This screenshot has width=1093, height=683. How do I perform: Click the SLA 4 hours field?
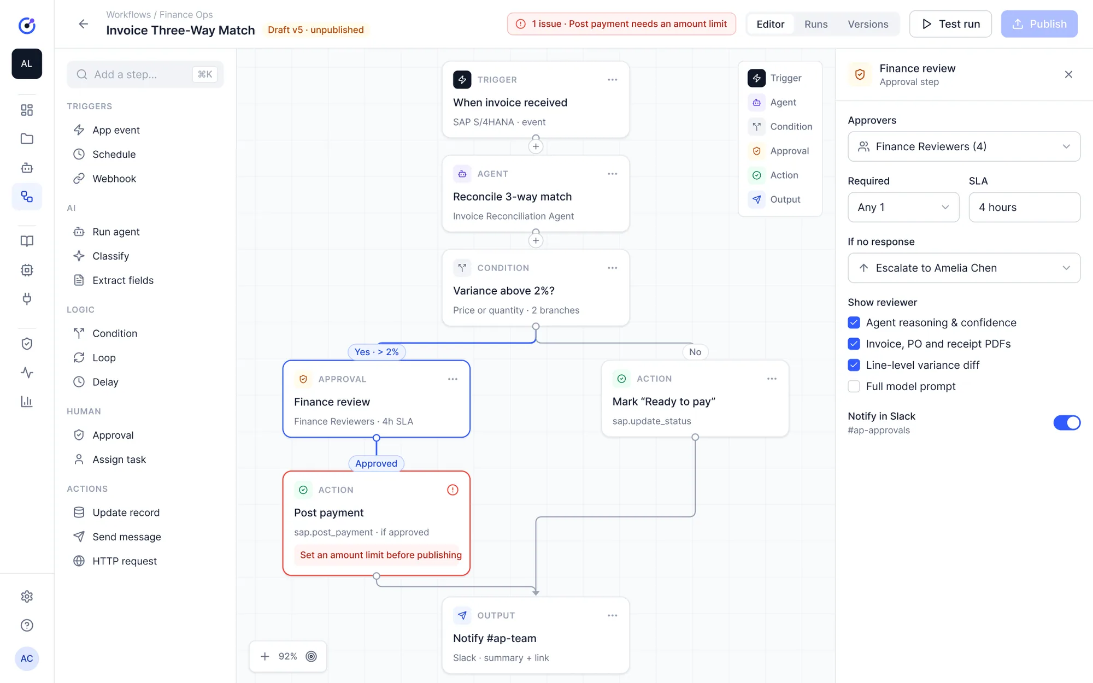click(1024, 207)
